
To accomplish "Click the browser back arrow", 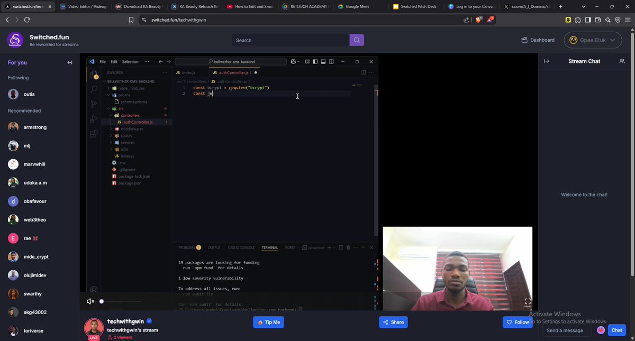I will [x=7, y=20].
